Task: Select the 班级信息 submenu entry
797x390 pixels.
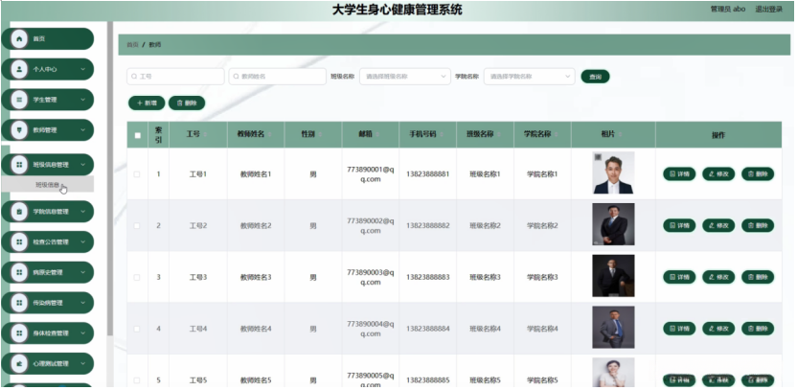Action: pos(47,185)
